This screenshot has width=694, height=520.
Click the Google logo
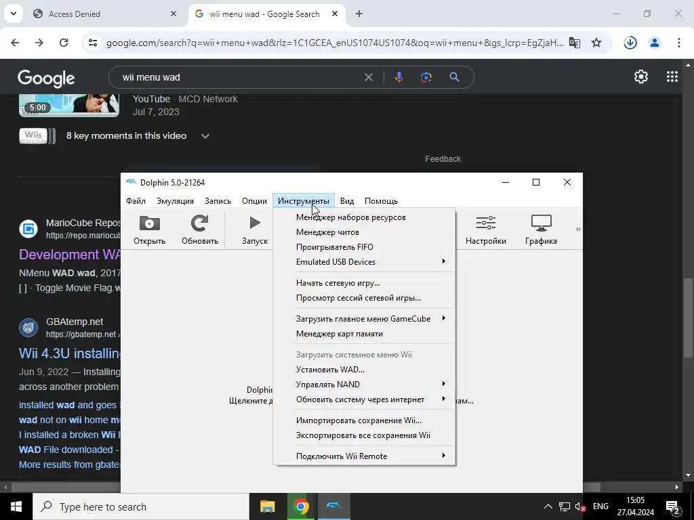(x=46, y=79)
